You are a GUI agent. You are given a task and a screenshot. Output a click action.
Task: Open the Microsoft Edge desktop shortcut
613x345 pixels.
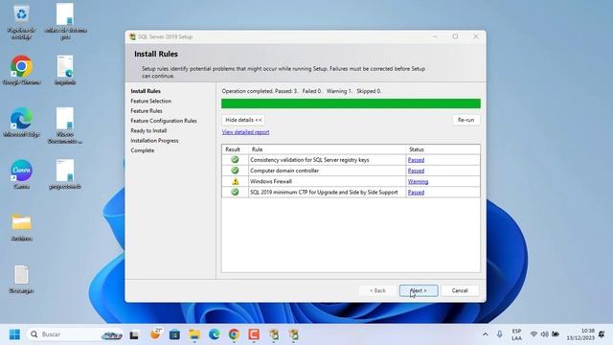pyautogui.click(x=21, y=119)
